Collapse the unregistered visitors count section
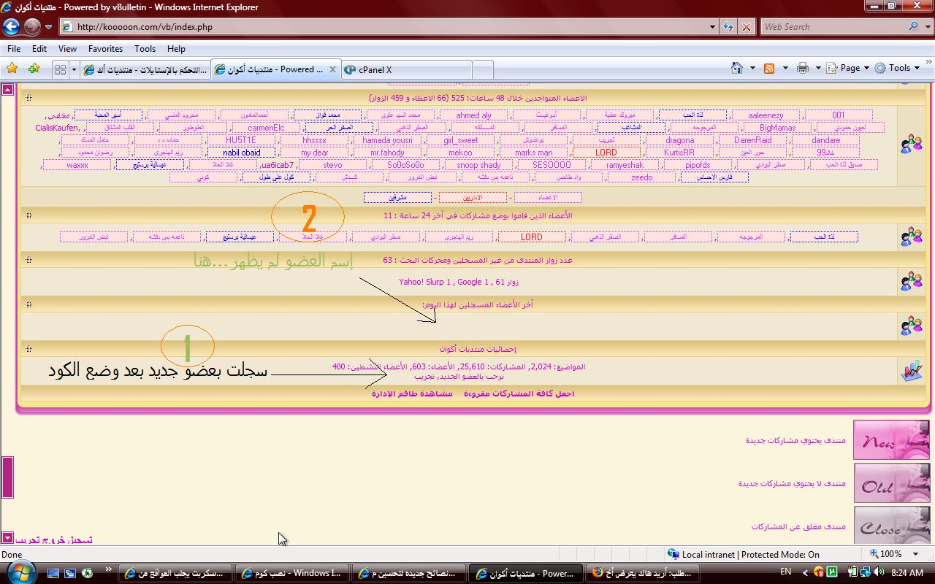The height and width of the screenshot is (584, 935). 28,260
